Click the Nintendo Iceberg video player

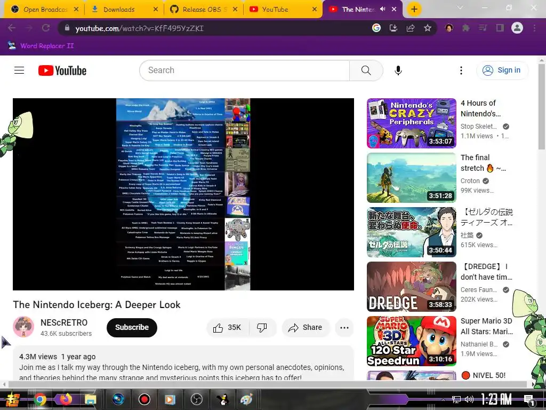click(x=183, y=194)
